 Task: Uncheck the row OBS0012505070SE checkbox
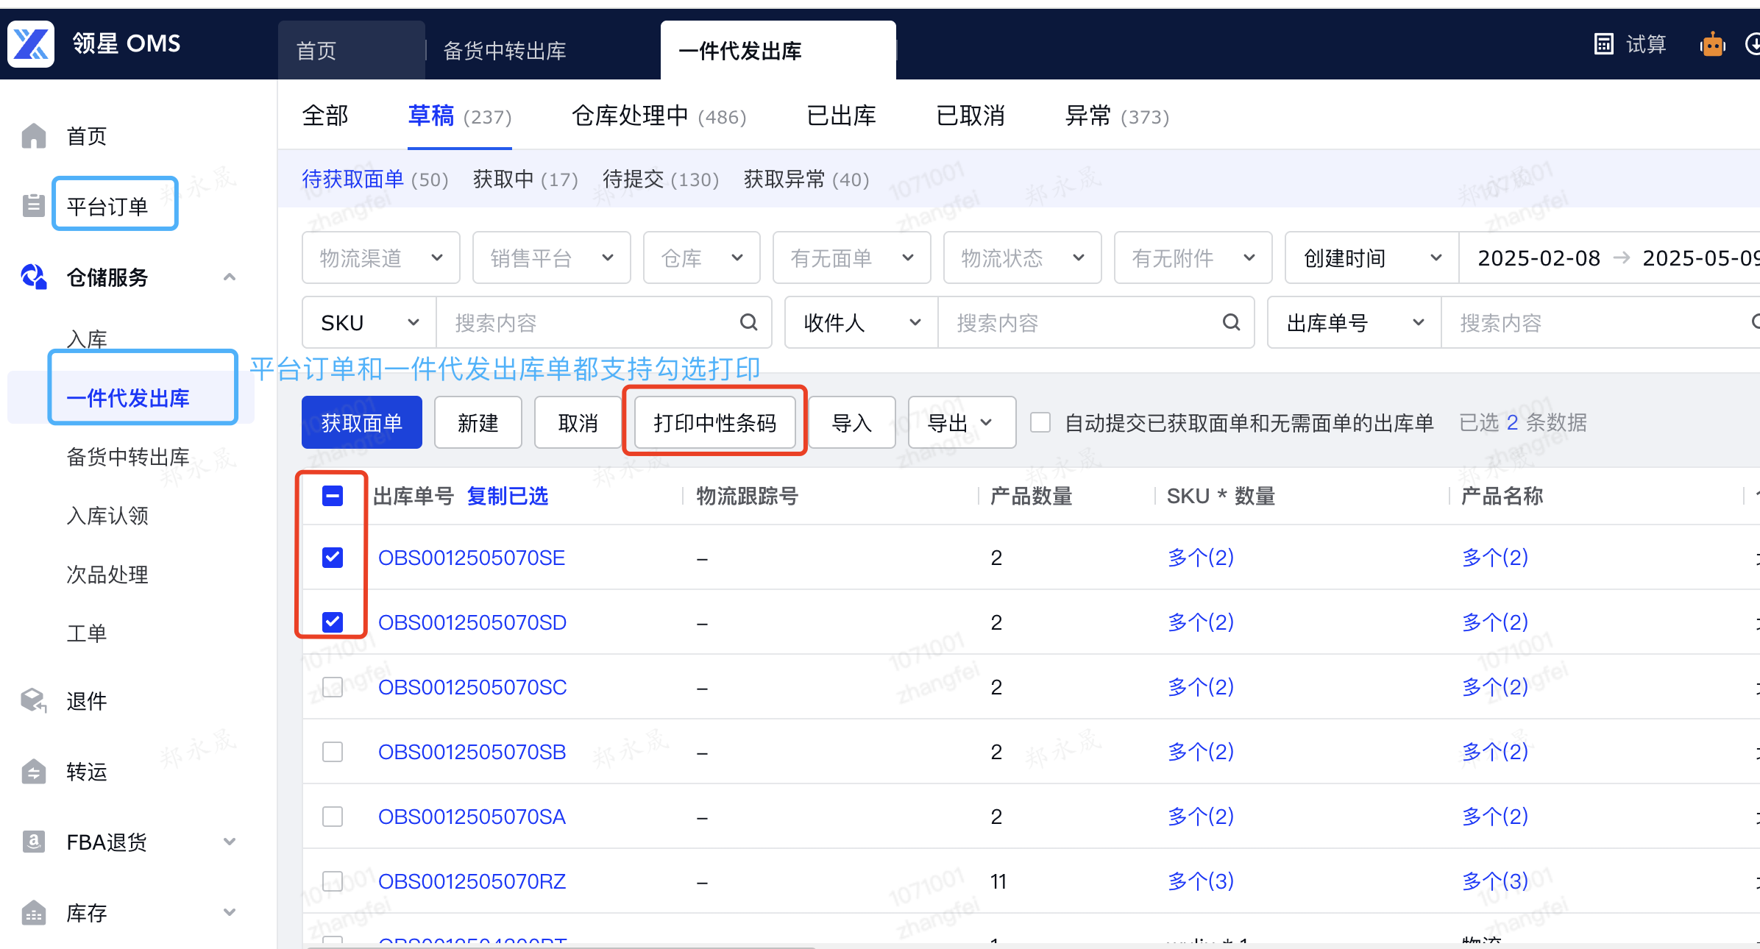333,557
